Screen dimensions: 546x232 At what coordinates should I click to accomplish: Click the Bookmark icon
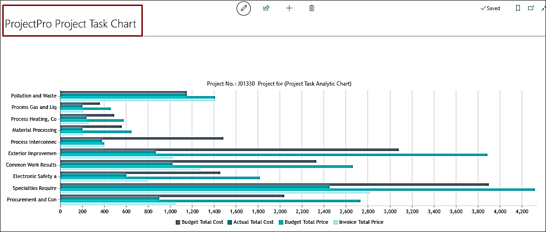[518, 8]
